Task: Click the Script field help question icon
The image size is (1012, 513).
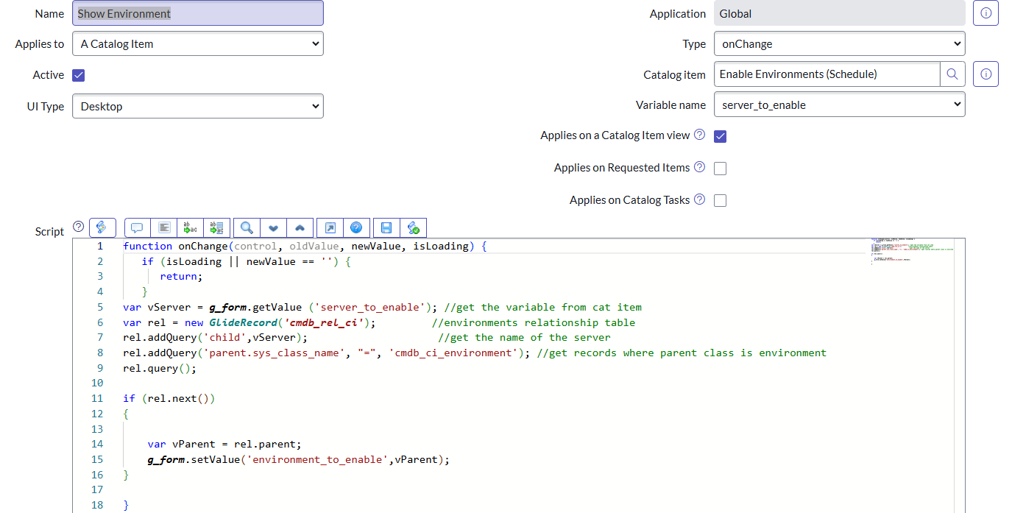Action: 79,227
